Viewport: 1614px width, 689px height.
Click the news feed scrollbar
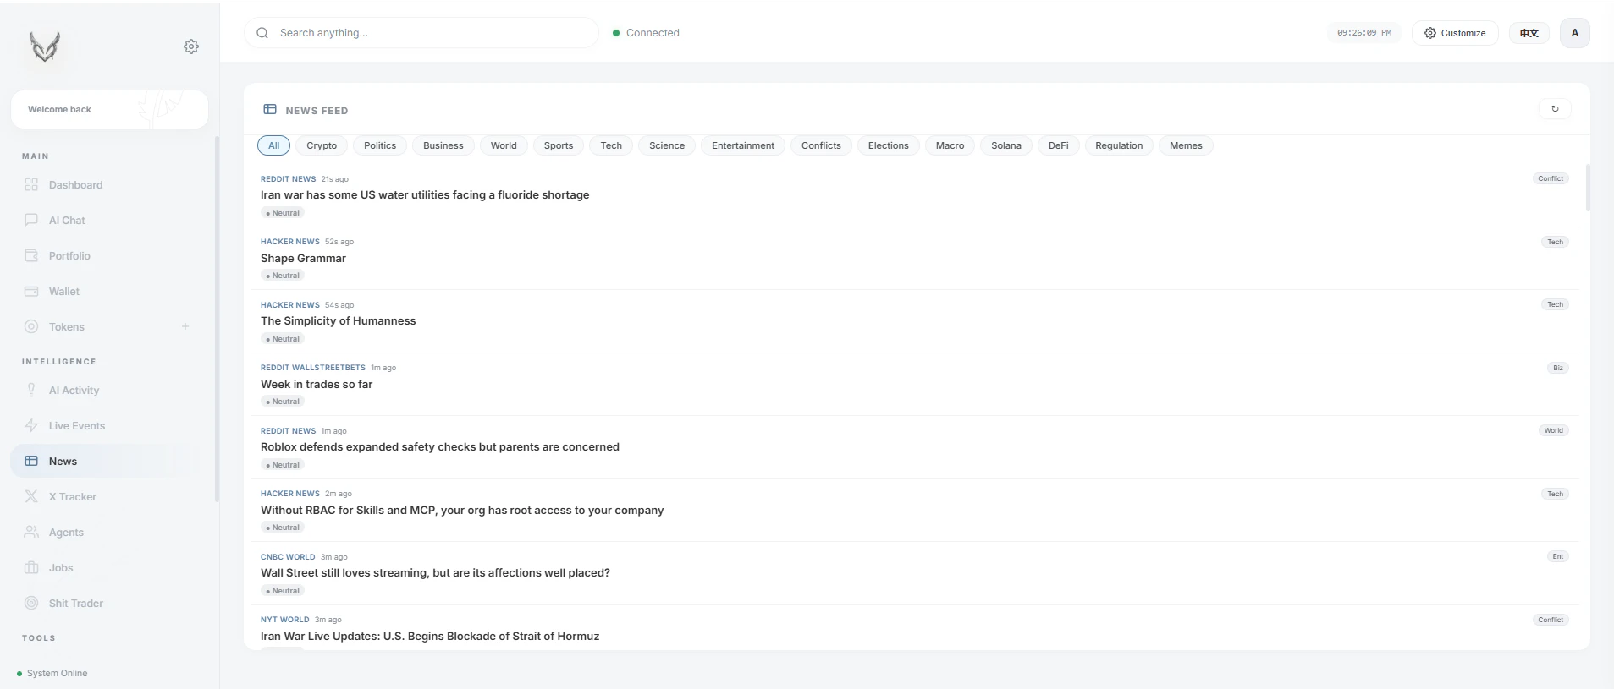[1588, 188]
